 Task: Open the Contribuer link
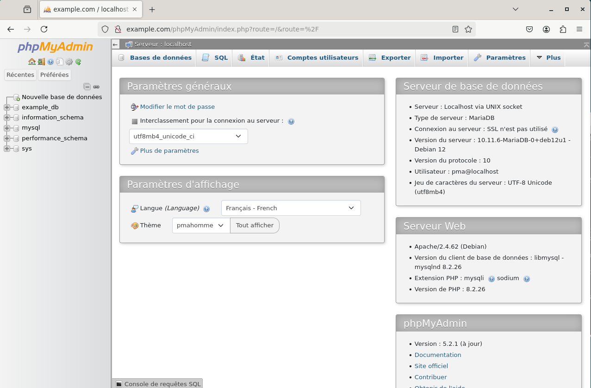point(431,377)
